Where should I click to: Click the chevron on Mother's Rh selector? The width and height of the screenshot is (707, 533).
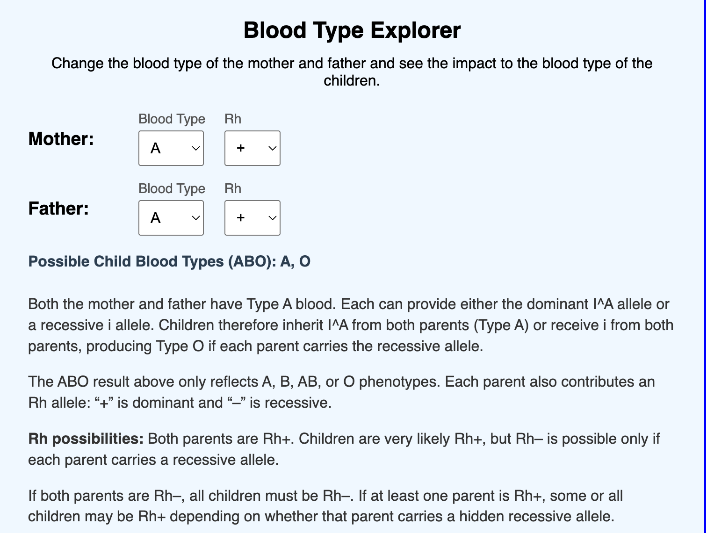coord(273,148)
